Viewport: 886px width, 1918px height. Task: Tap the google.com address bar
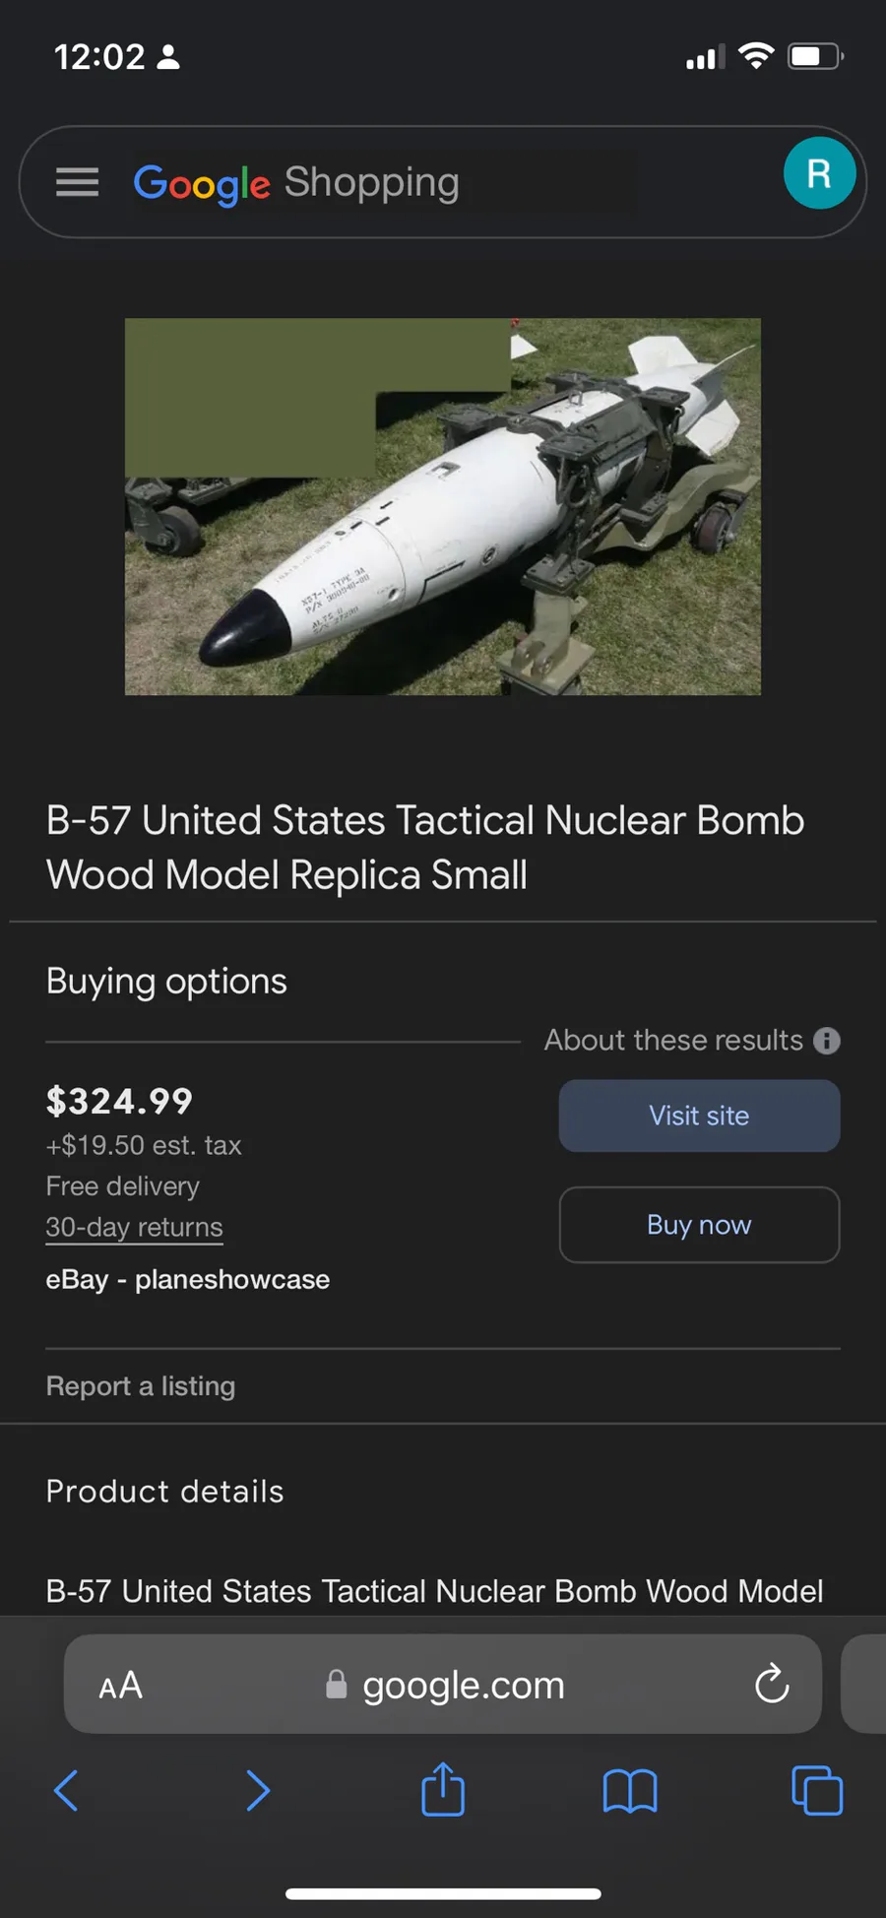463,1686
